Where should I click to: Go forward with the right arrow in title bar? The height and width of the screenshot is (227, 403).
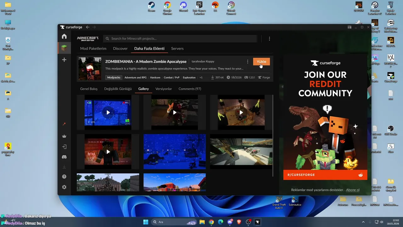coord(94,27)
